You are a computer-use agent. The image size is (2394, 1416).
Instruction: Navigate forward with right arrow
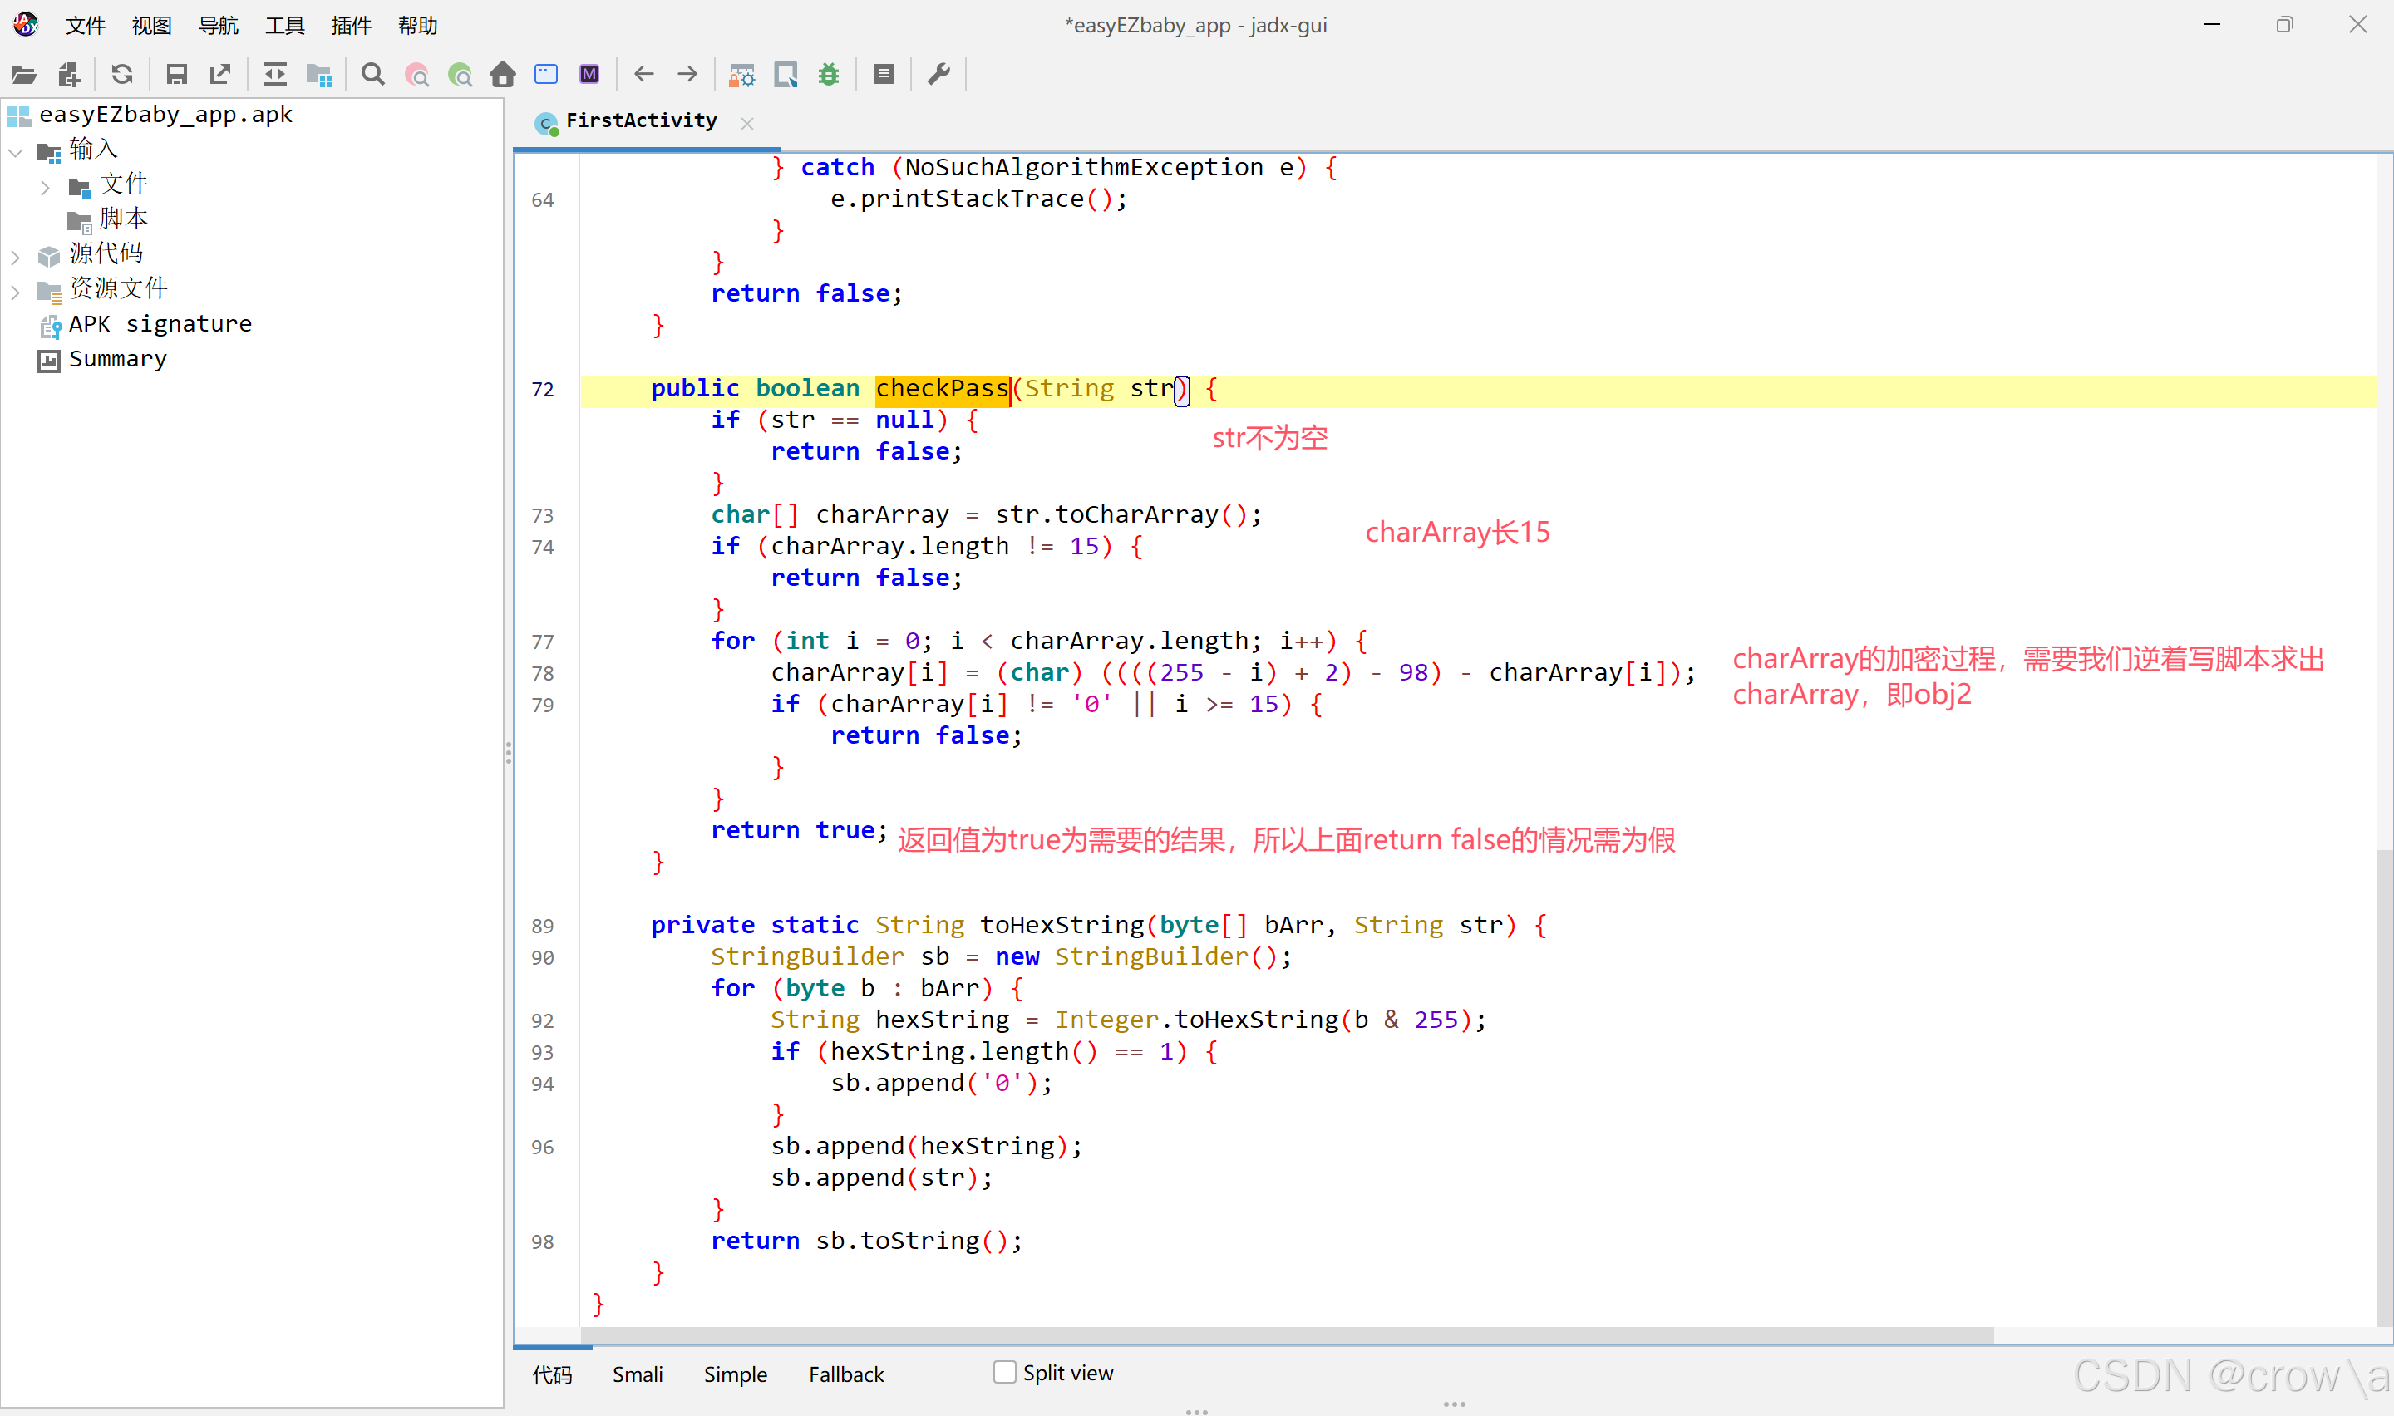point(687,75)
